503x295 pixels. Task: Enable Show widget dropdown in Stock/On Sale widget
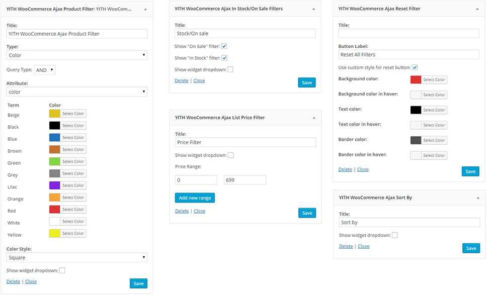(x=230, y=69)
